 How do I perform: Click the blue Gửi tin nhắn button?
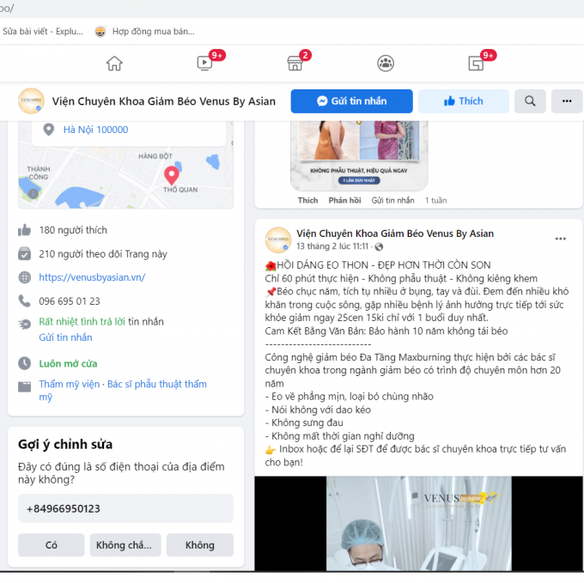(351, 101)
